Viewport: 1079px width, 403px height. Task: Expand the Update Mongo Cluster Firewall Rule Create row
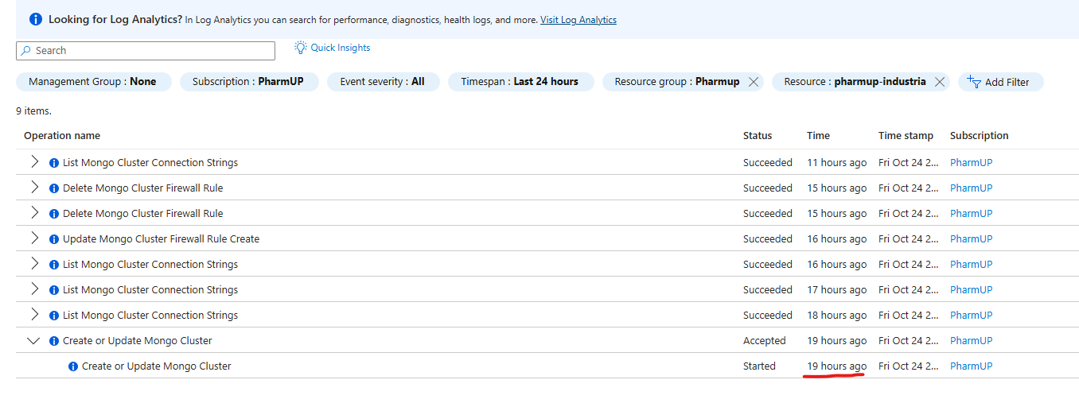pos(34,238)
